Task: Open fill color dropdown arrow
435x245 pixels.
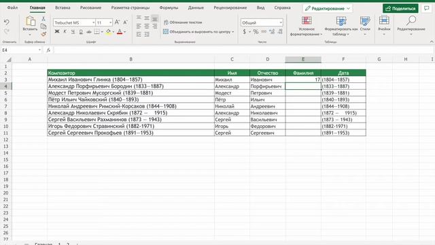Action: tap(114, 32)
